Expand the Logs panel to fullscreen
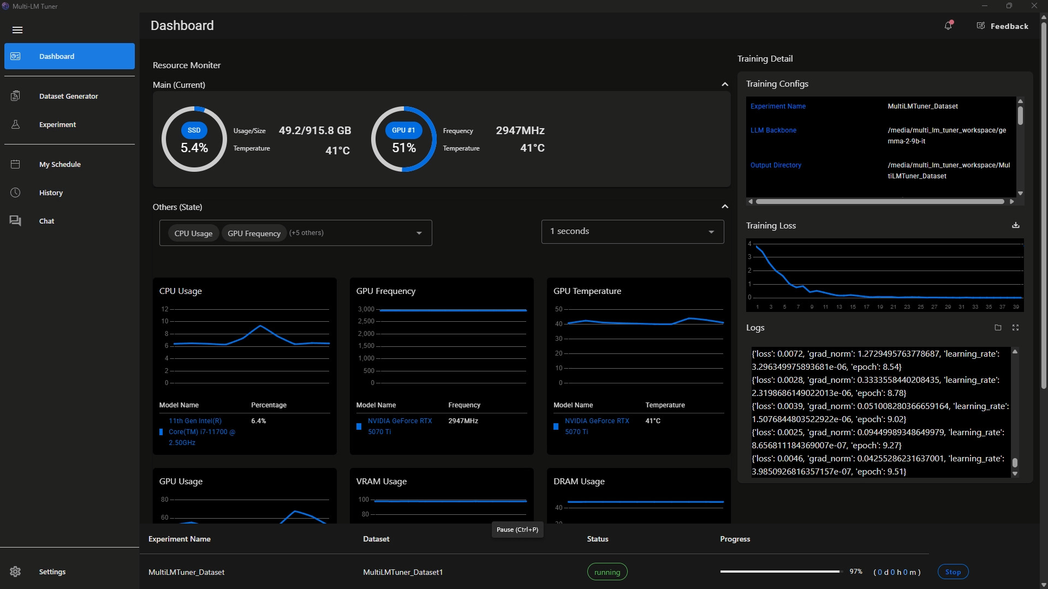 point(1015,328)
